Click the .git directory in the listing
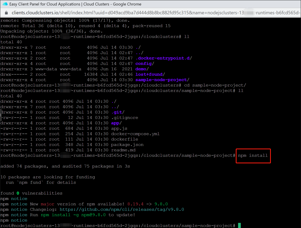This screenshot has width=301, height=228. pos(117,112)
